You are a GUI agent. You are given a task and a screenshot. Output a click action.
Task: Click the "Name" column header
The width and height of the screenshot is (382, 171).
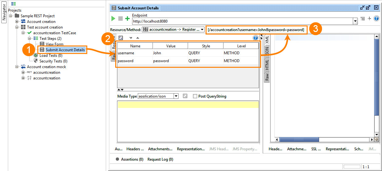point(135,46)
